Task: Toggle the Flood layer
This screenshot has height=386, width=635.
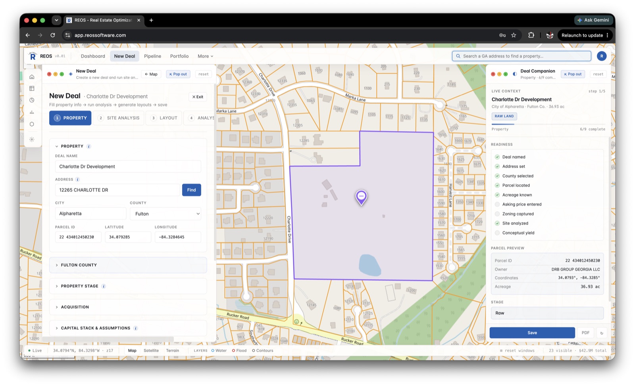Action: tap(239, 351)
